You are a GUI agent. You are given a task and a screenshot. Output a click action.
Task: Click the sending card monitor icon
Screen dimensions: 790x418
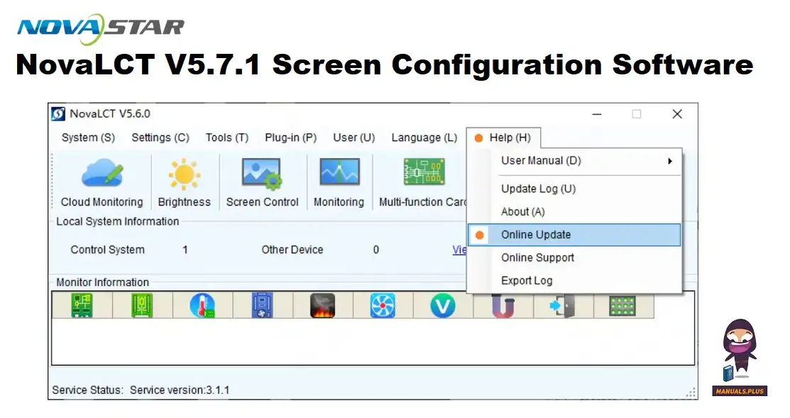(82, 305)
